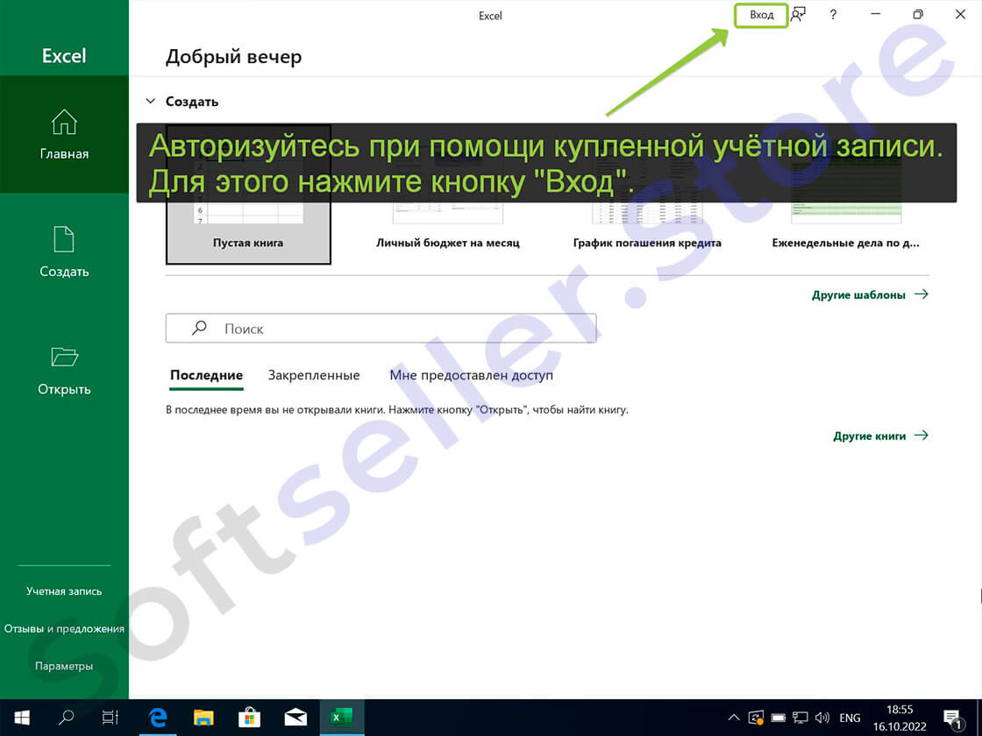Image resolution: width=982 pixels, height=736 pixels.
Task: Click the battery tray icon
Action: (779, 718)
